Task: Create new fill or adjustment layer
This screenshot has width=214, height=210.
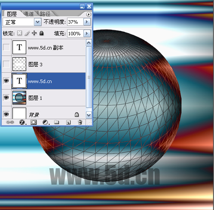Action: (46, 122)
